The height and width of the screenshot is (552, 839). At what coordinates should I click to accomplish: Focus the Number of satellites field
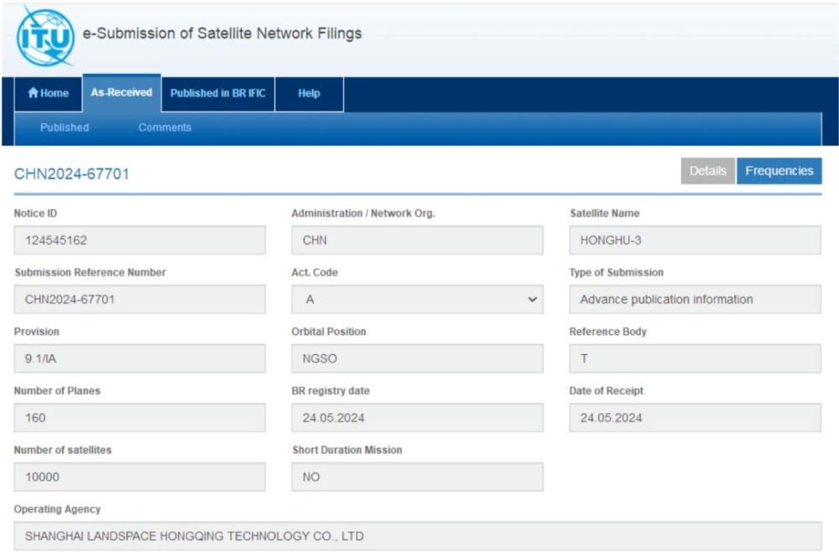139,477
